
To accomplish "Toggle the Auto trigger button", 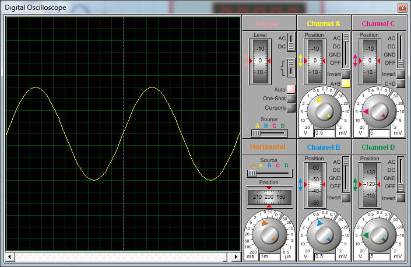I will [291, 89].
